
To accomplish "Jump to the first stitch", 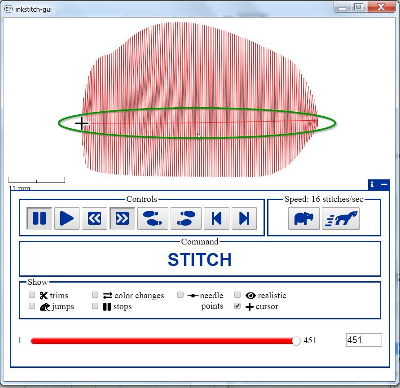I will tap(216, 218).
